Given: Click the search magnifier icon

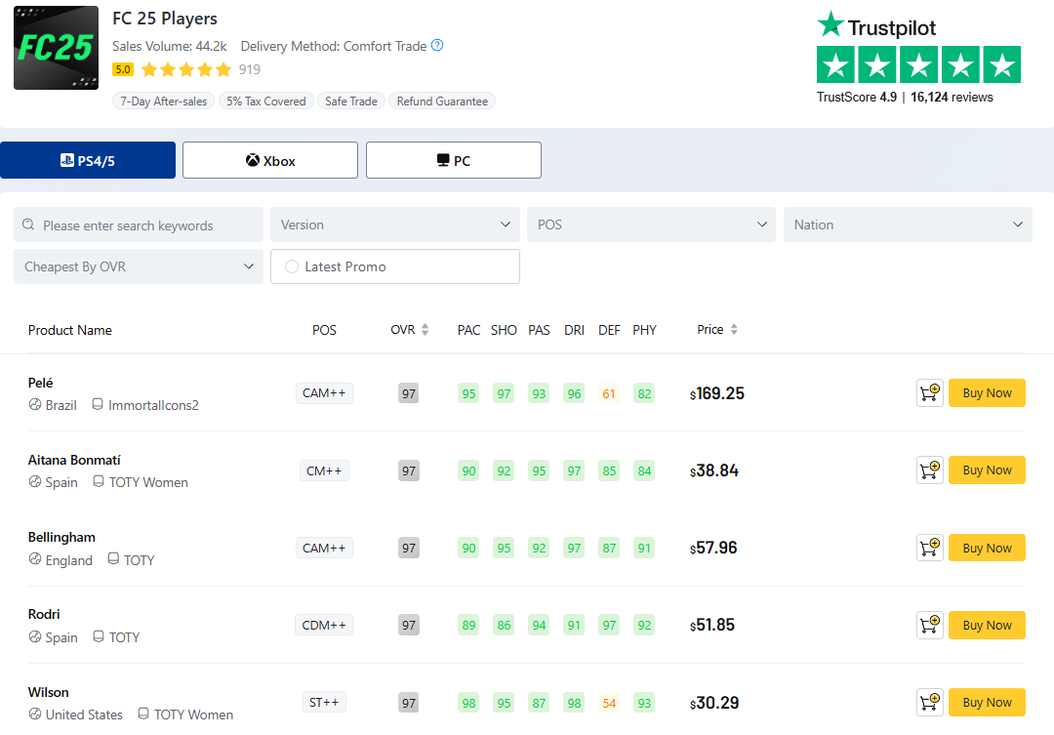Looking at the screenshot, I should 28,225.
